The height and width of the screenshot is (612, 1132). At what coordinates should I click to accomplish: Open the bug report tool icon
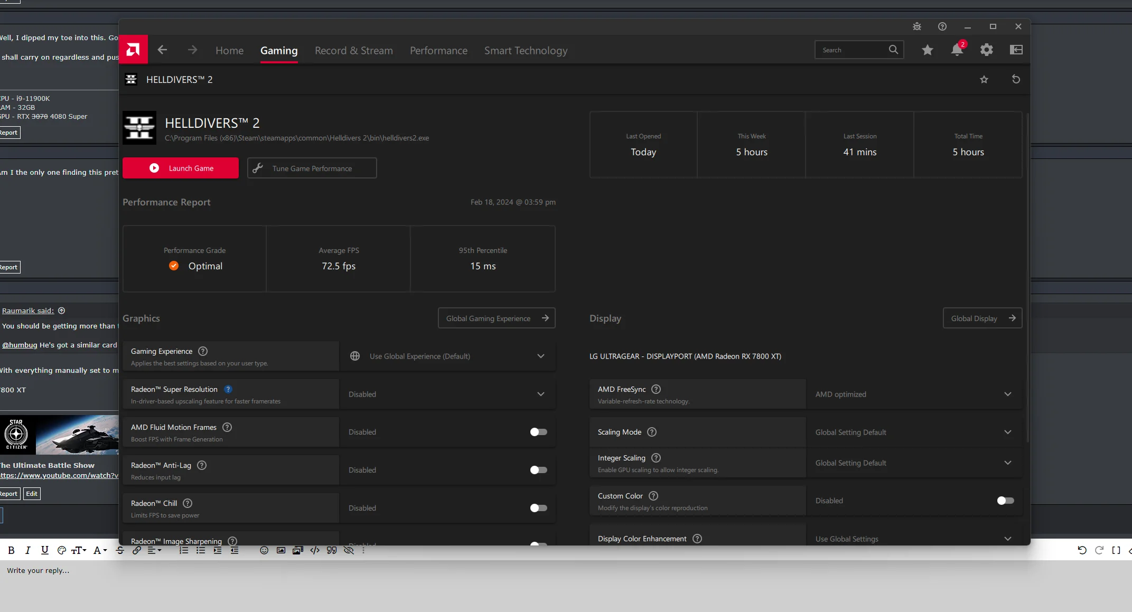click(x=917, y=26)
